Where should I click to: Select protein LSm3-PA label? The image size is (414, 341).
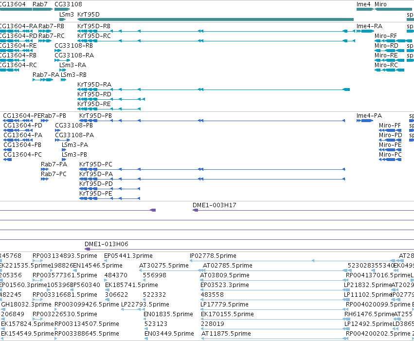coord(75,145)
